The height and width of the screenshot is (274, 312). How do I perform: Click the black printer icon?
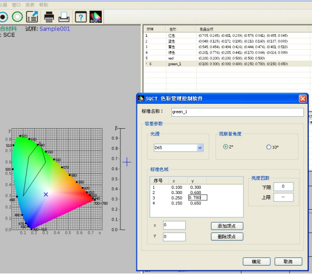click(x=49, y=17)
